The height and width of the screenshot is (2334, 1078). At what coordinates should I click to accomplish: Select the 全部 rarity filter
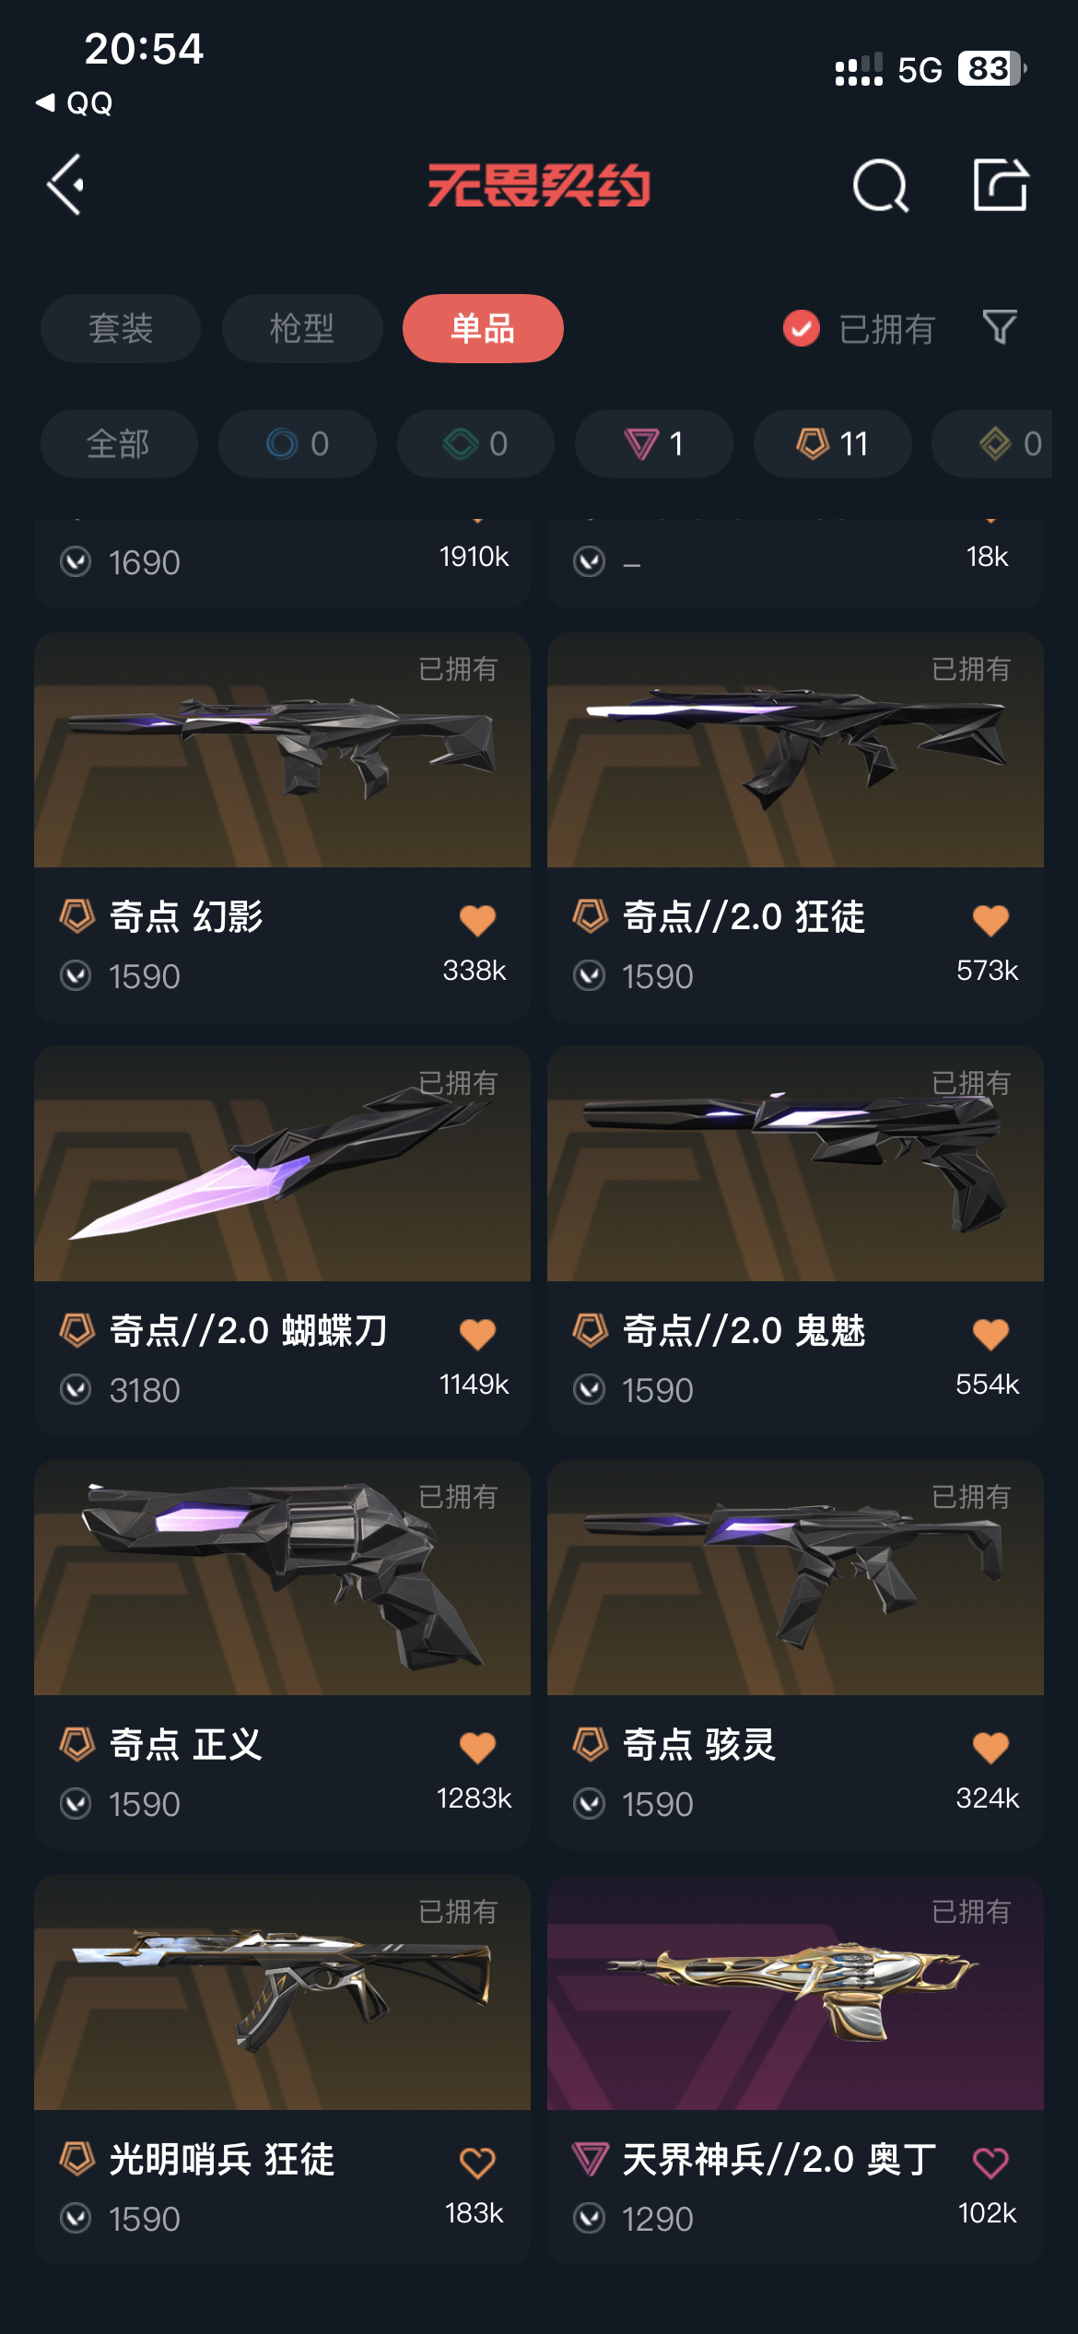coord(119,443)
